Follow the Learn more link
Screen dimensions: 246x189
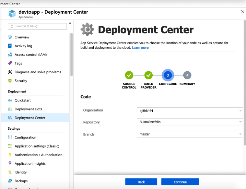pos(140,48)
